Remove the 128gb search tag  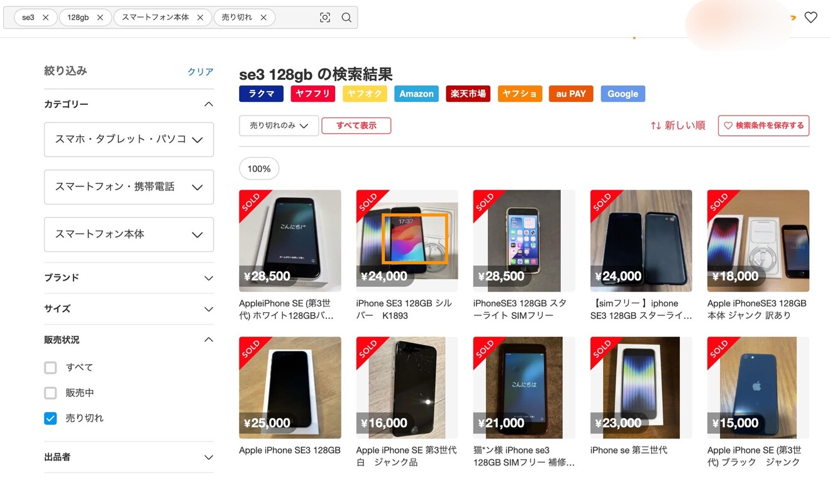100,18
